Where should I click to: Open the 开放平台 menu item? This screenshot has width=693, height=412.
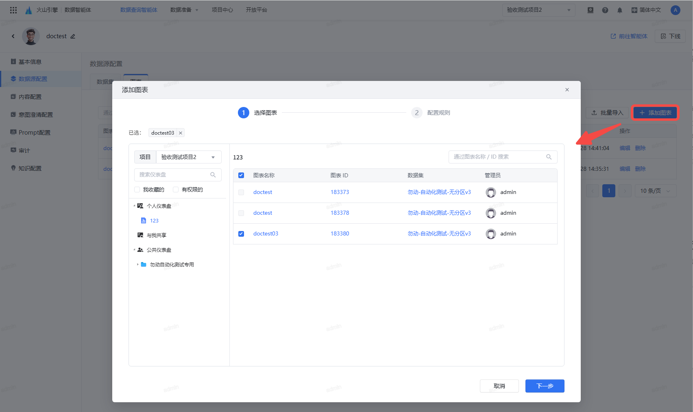coord(256,10)
